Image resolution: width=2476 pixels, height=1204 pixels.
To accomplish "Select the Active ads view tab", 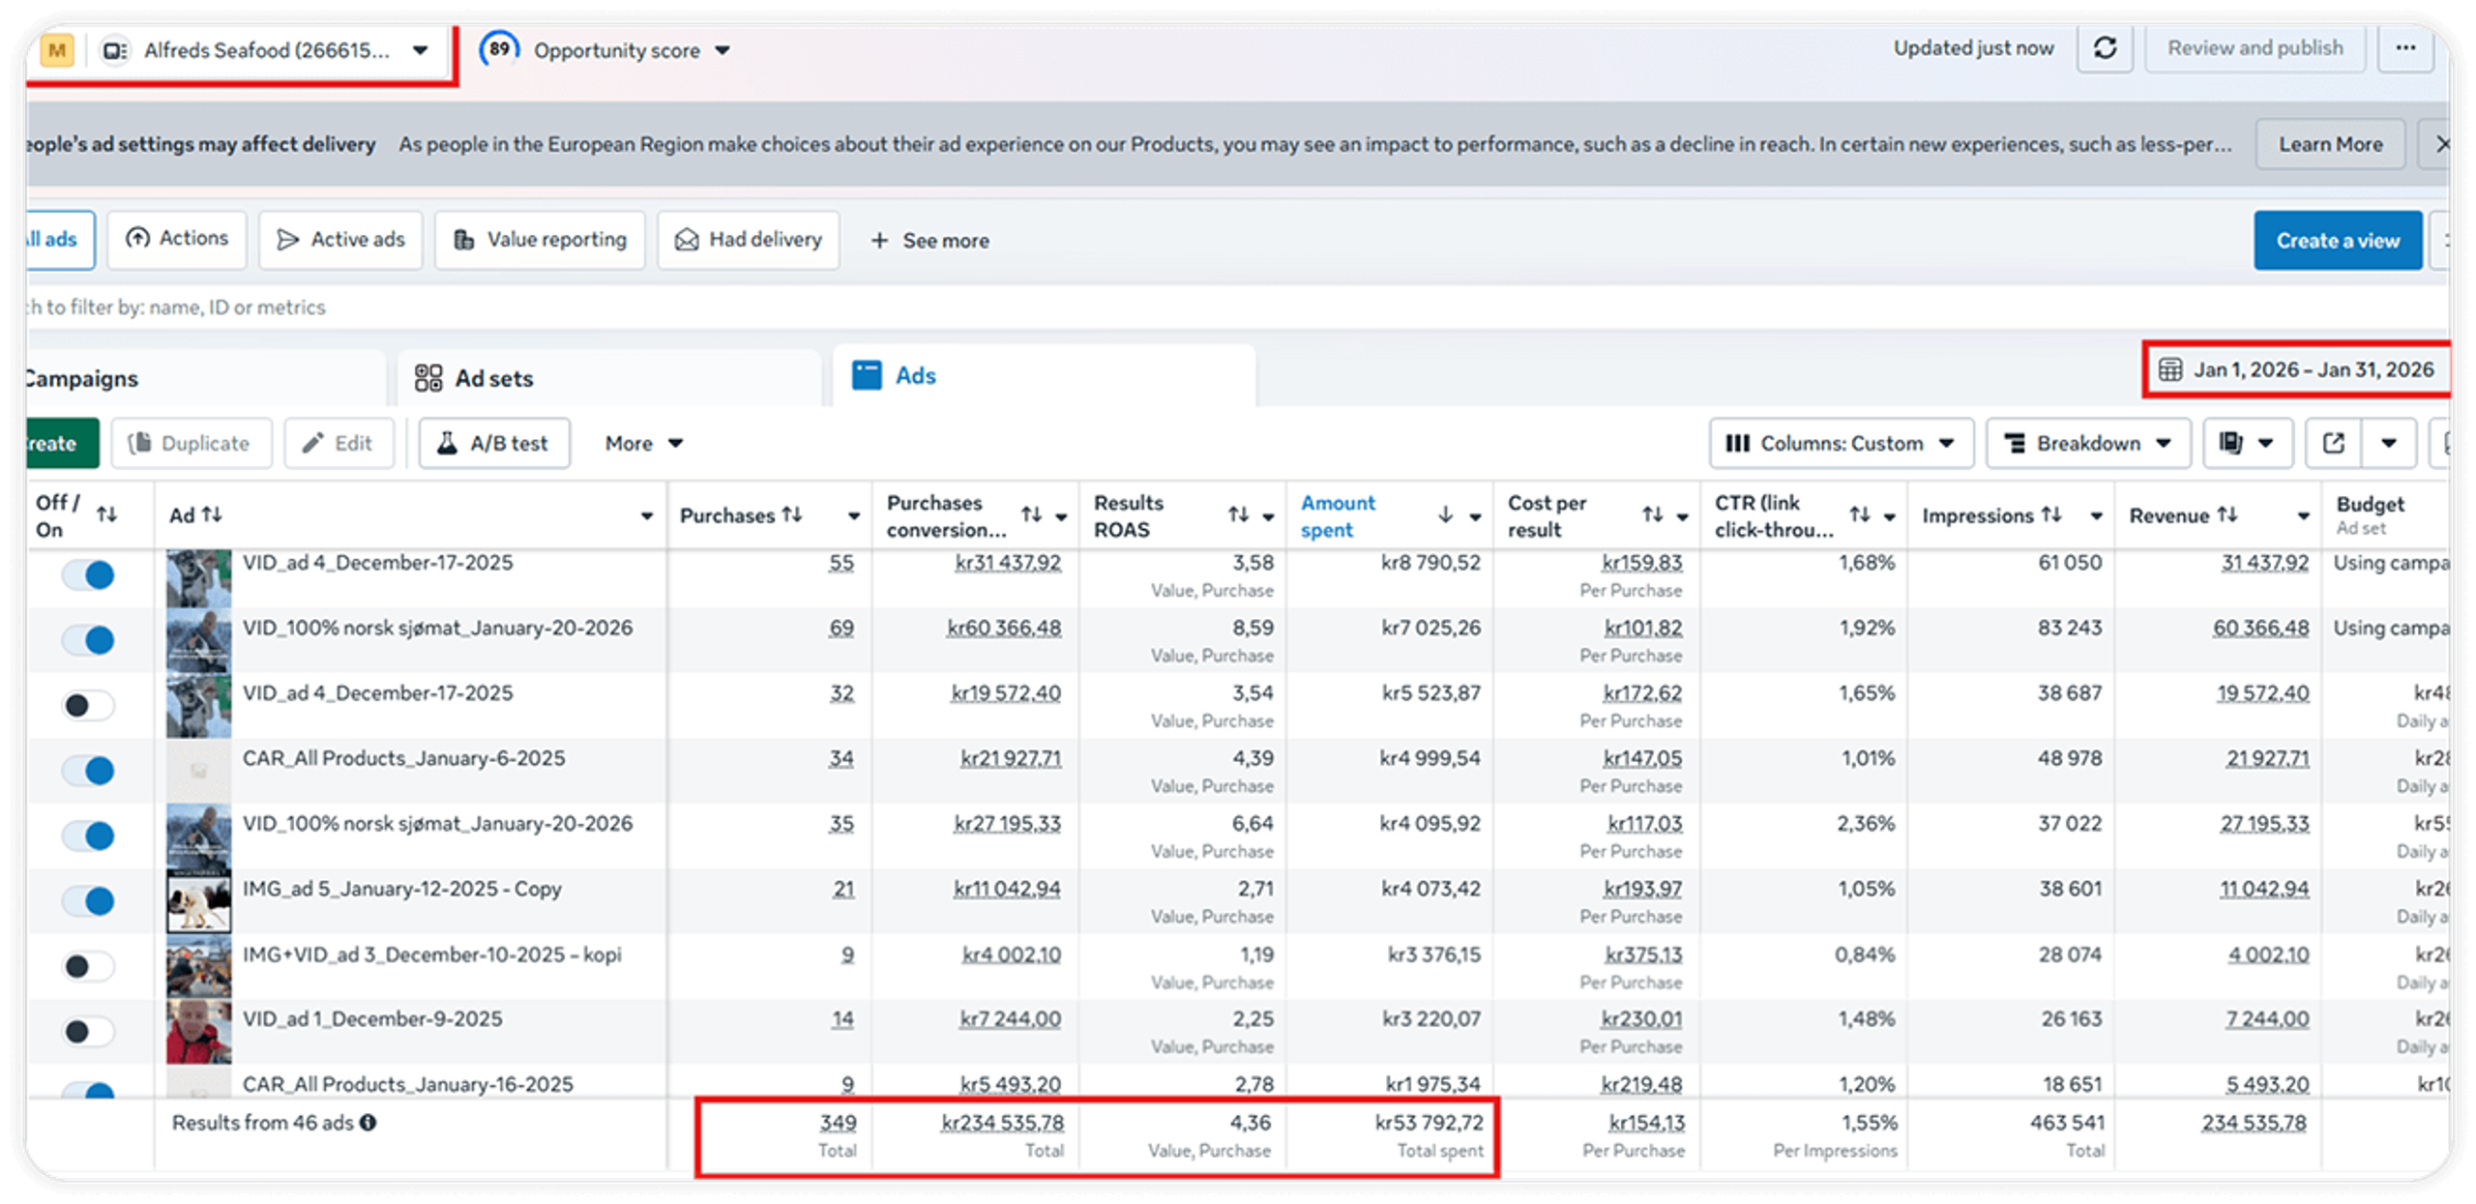I will pyautogui.click(x=340, y=240).
